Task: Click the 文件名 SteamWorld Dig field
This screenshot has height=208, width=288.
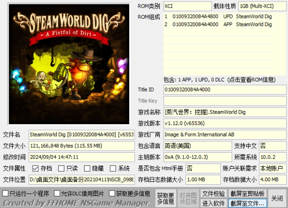Action: point(82,135)
